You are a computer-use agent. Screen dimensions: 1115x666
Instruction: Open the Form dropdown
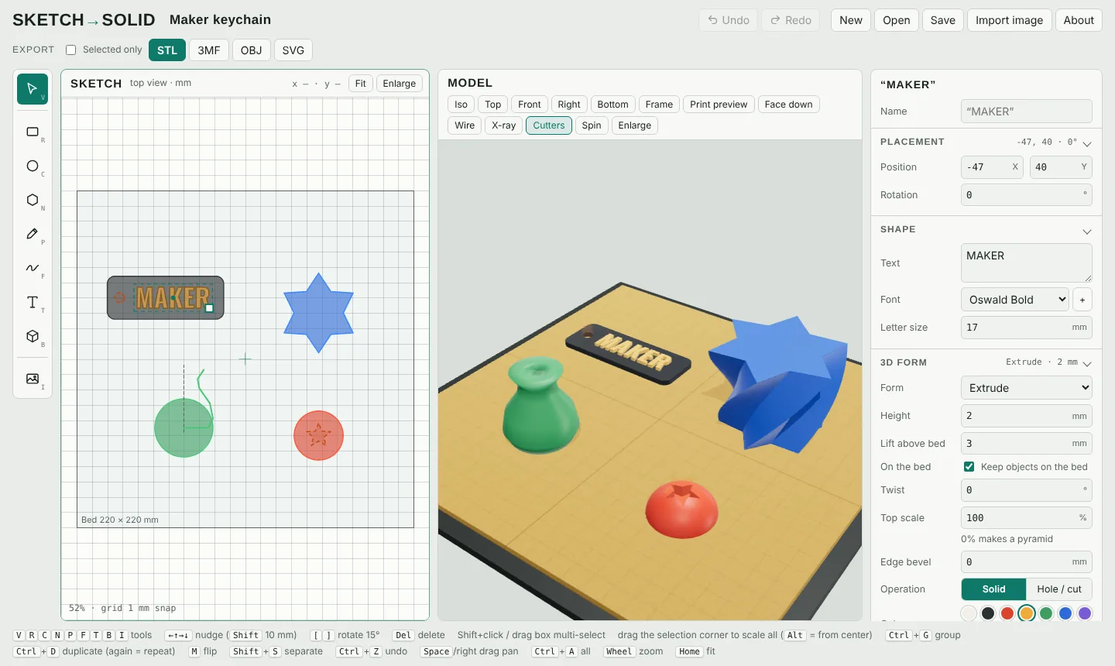tap(1027, 388)
